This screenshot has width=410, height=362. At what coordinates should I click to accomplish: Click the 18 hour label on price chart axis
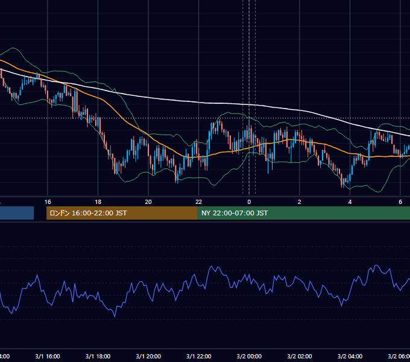point(98,202)
